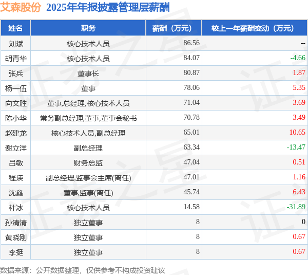Select the name cell 赵建龙
Viewport: 308px width, 275px height.
(16, 133)
